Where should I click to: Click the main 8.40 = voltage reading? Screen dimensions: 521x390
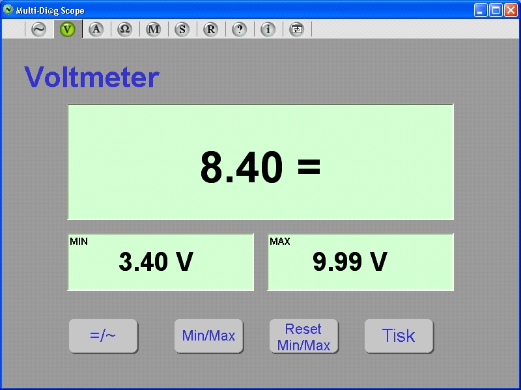pos(260,167)
